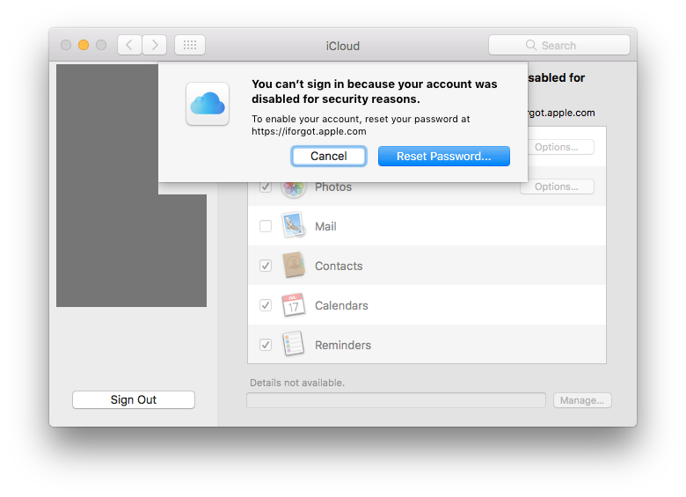Click the yellow minimize window button

coord(84,45)
